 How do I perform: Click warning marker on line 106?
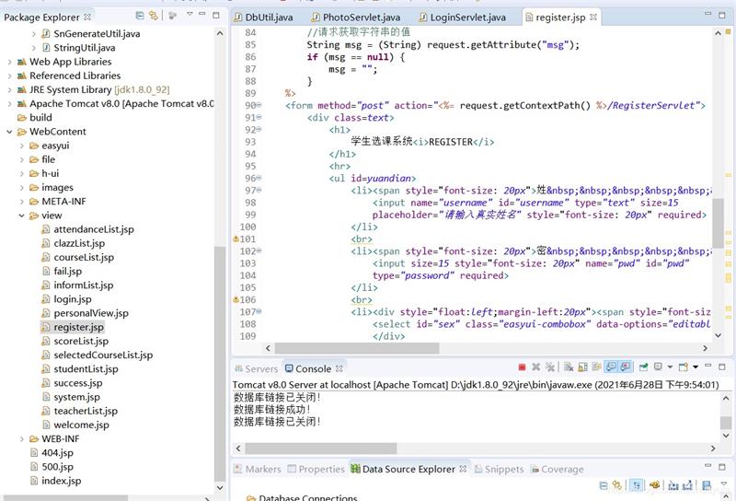coord(236,299)
